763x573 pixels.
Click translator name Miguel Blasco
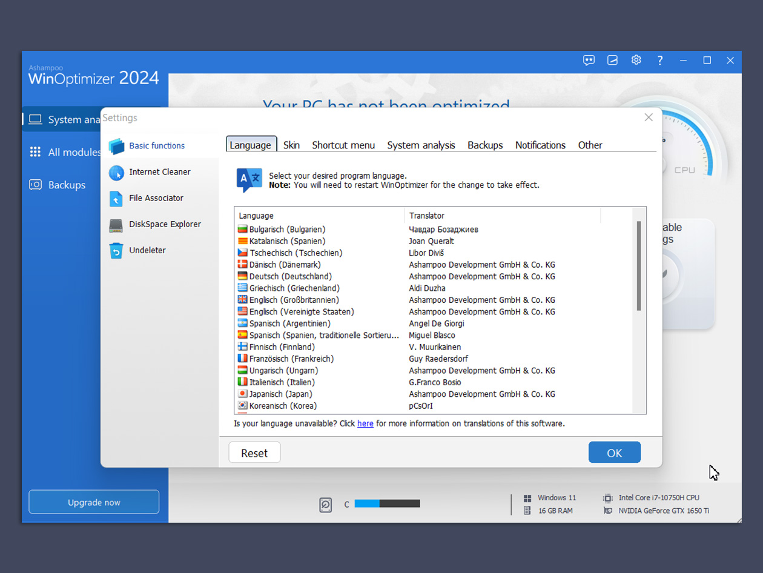pyautogui.click(x=432, y=335)
